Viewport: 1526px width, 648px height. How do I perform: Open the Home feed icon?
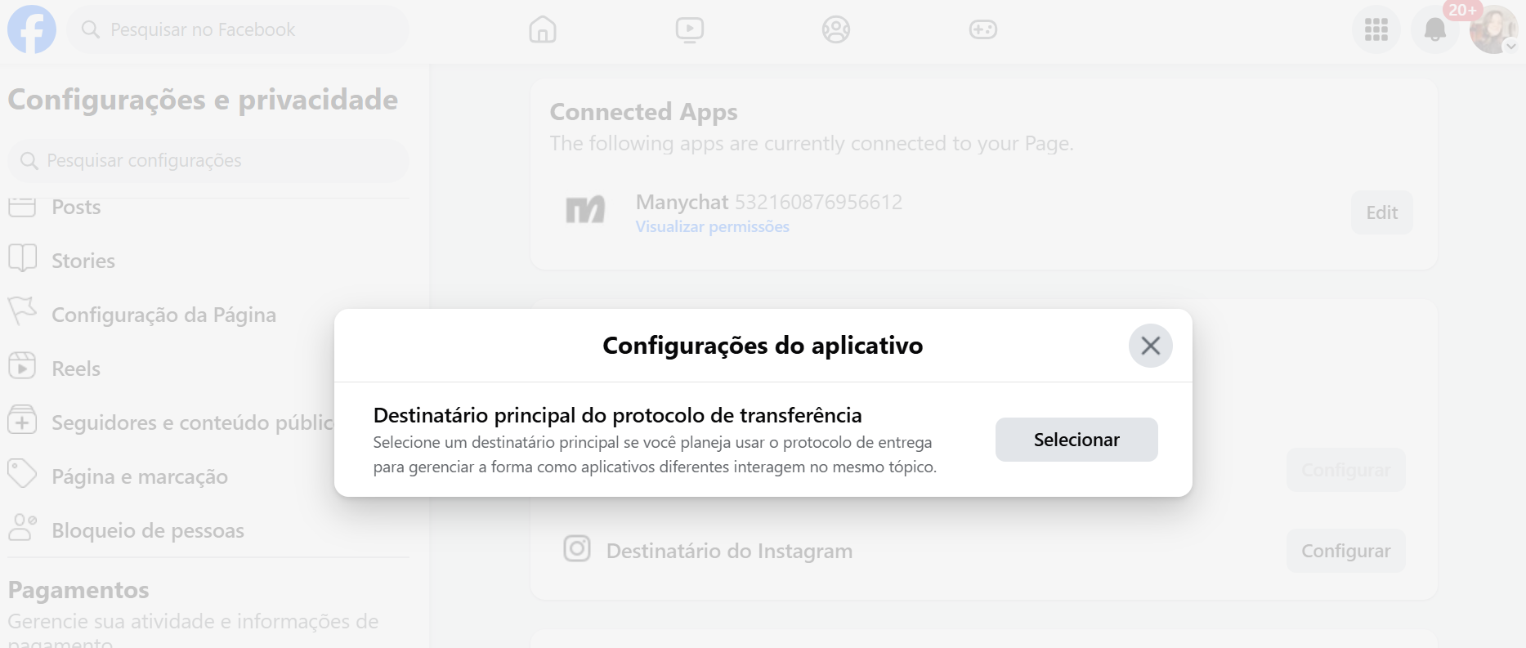tap(543, 29)
